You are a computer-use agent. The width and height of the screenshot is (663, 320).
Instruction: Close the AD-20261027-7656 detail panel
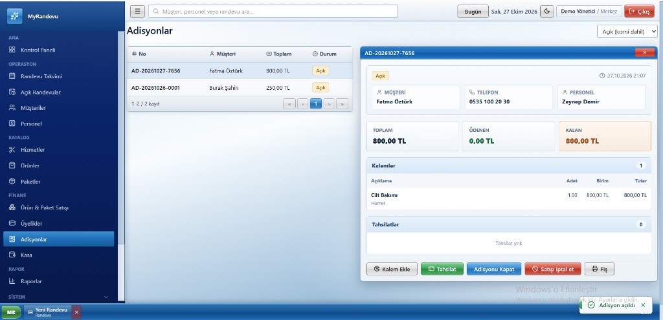point(645,53)
